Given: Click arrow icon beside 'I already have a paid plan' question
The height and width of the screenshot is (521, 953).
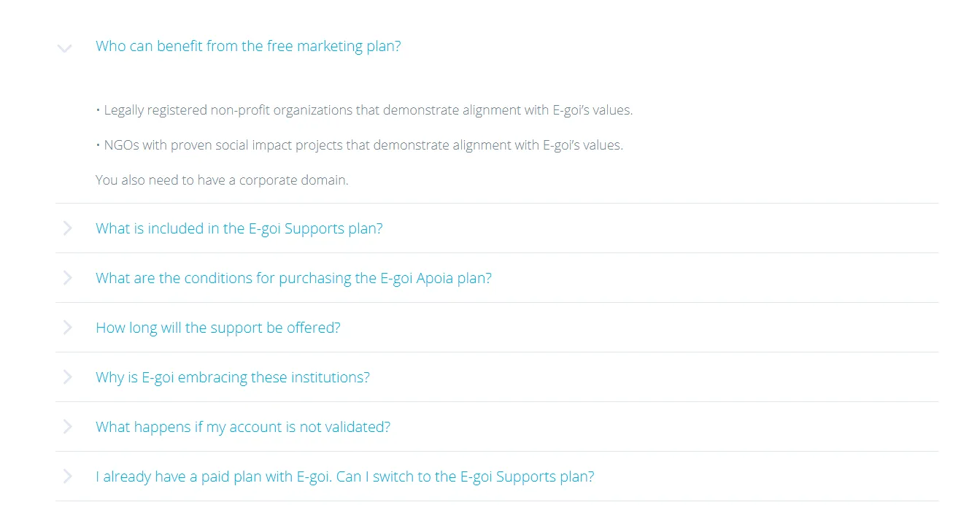Looking at the screenshot, I should (68, 476).
